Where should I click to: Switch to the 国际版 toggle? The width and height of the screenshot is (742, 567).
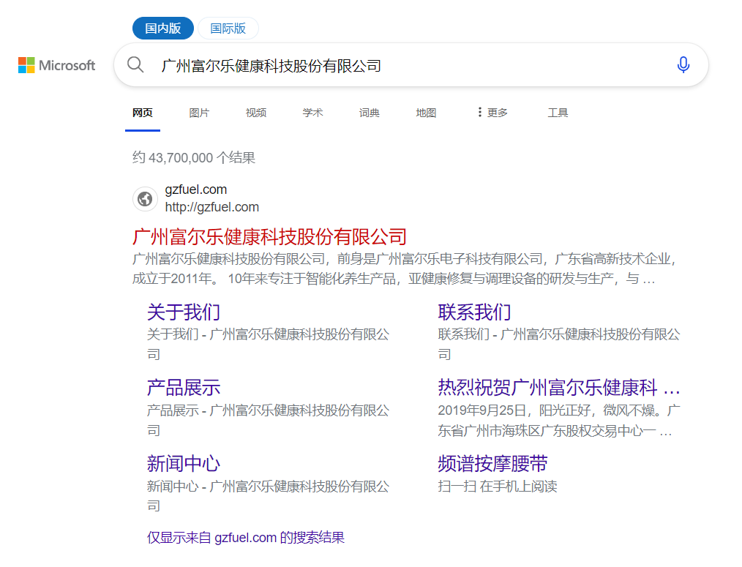(228, 29)
